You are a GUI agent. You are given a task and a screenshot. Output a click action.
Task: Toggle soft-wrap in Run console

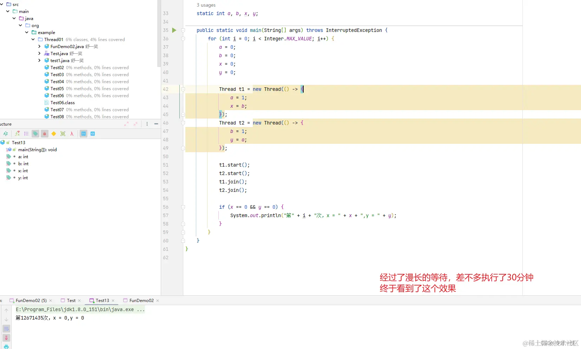click(x=6, y=329)
